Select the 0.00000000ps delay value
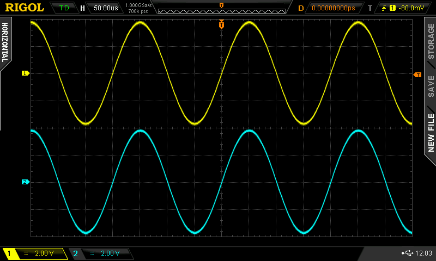The height and width of the screenshot is (261, 436). coord(334,8)
